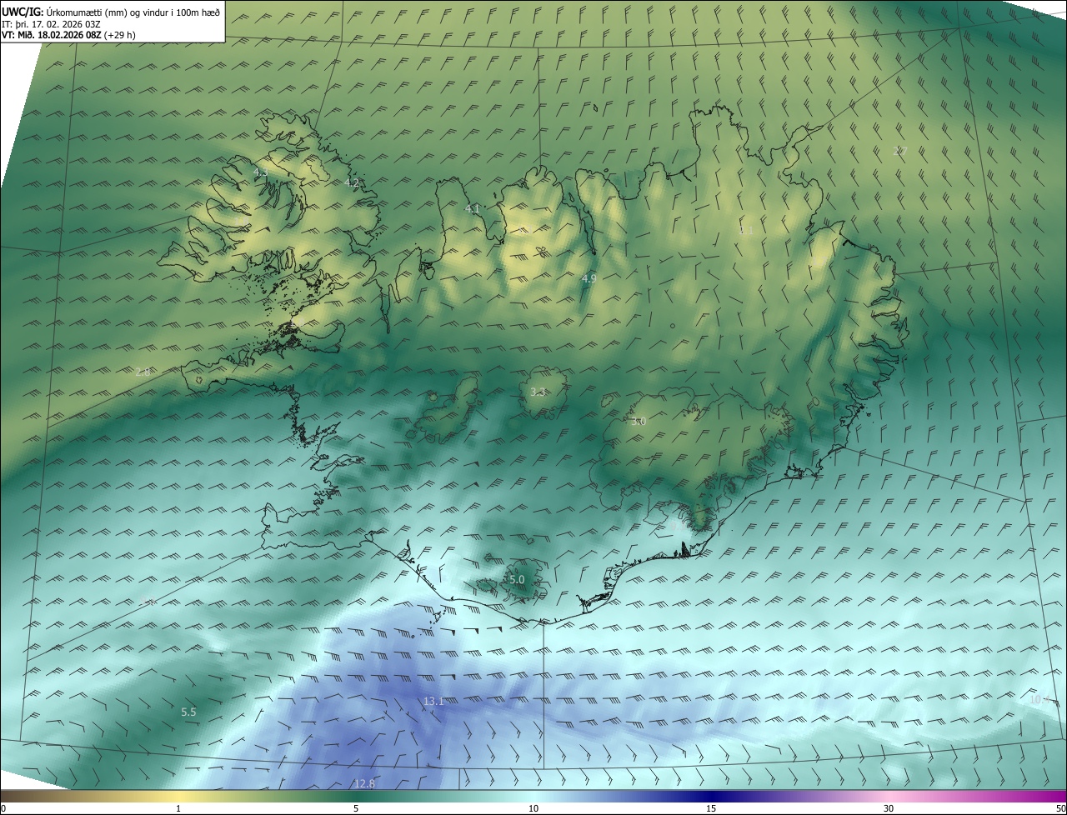Screen dimensions: 1067x815
Task: Select the 5.5 value in the southwest sea
Action: tap(188, 712)
